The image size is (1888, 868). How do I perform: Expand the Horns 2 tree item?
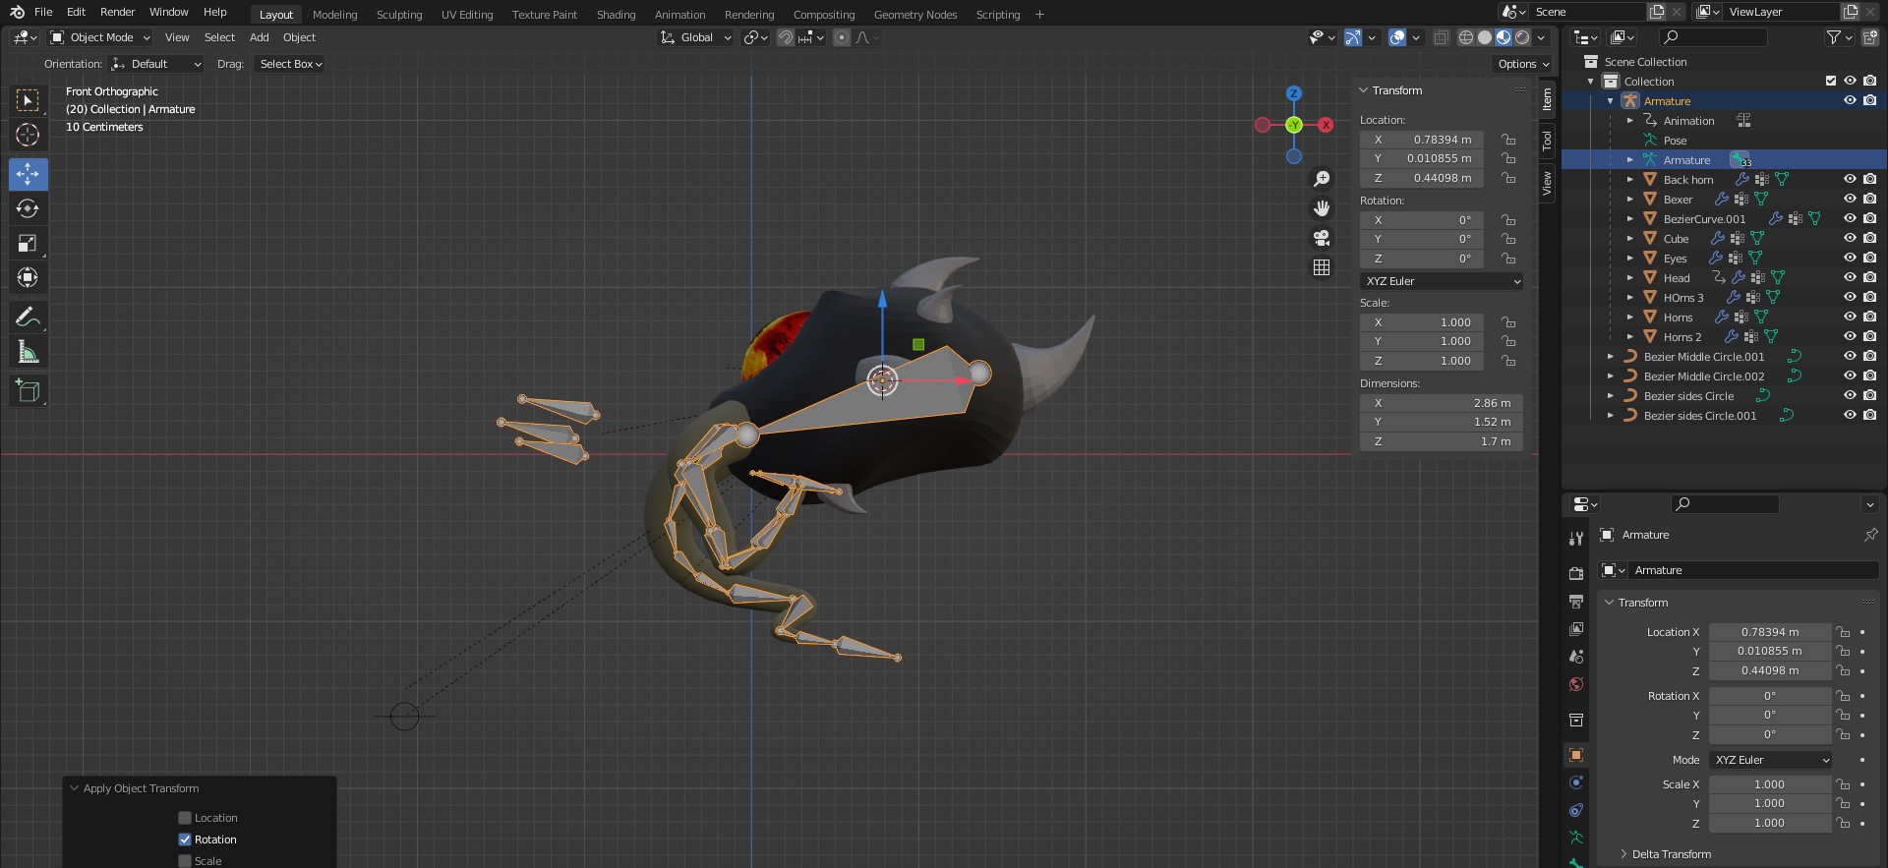pos(1629,337)
